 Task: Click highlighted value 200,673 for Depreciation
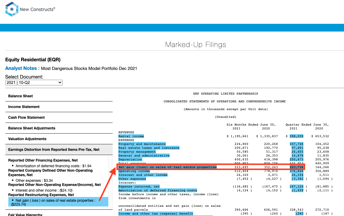296,159
